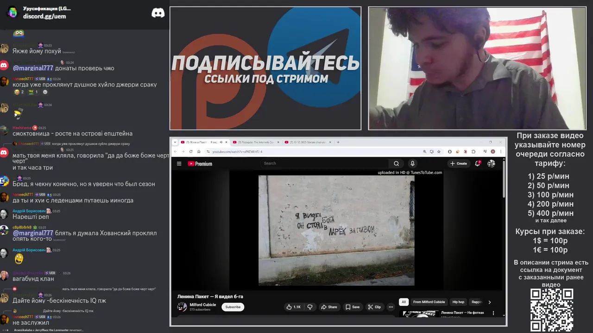Click the message 'Нарешті реп'
The image size is (593, 333).
31,216
